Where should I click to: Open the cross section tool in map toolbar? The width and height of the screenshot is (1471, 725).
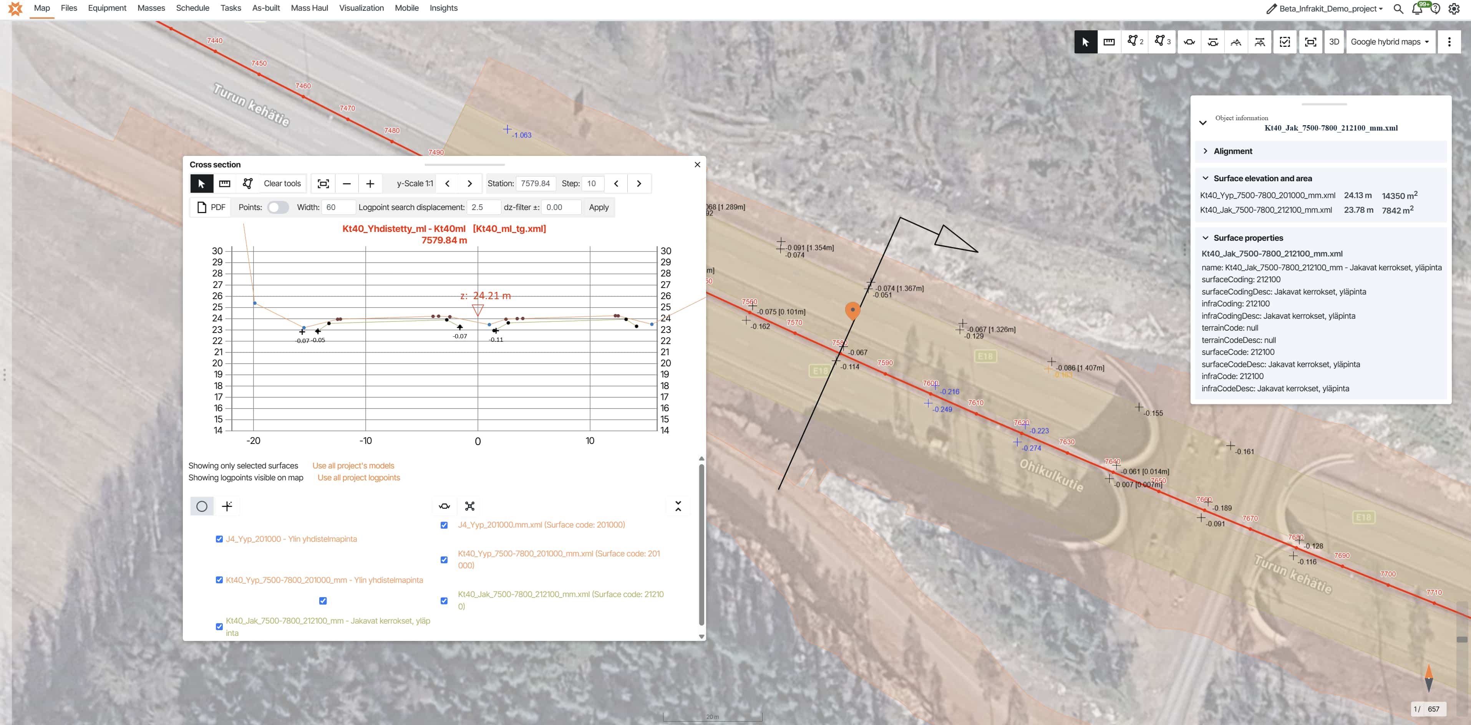[x=1189, y=42]
